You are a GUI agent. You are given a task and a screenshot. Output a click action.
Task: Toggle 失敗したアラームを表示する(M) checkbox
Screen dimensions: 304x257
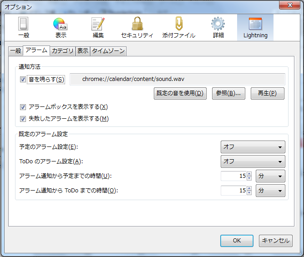(x=23, y=119)
